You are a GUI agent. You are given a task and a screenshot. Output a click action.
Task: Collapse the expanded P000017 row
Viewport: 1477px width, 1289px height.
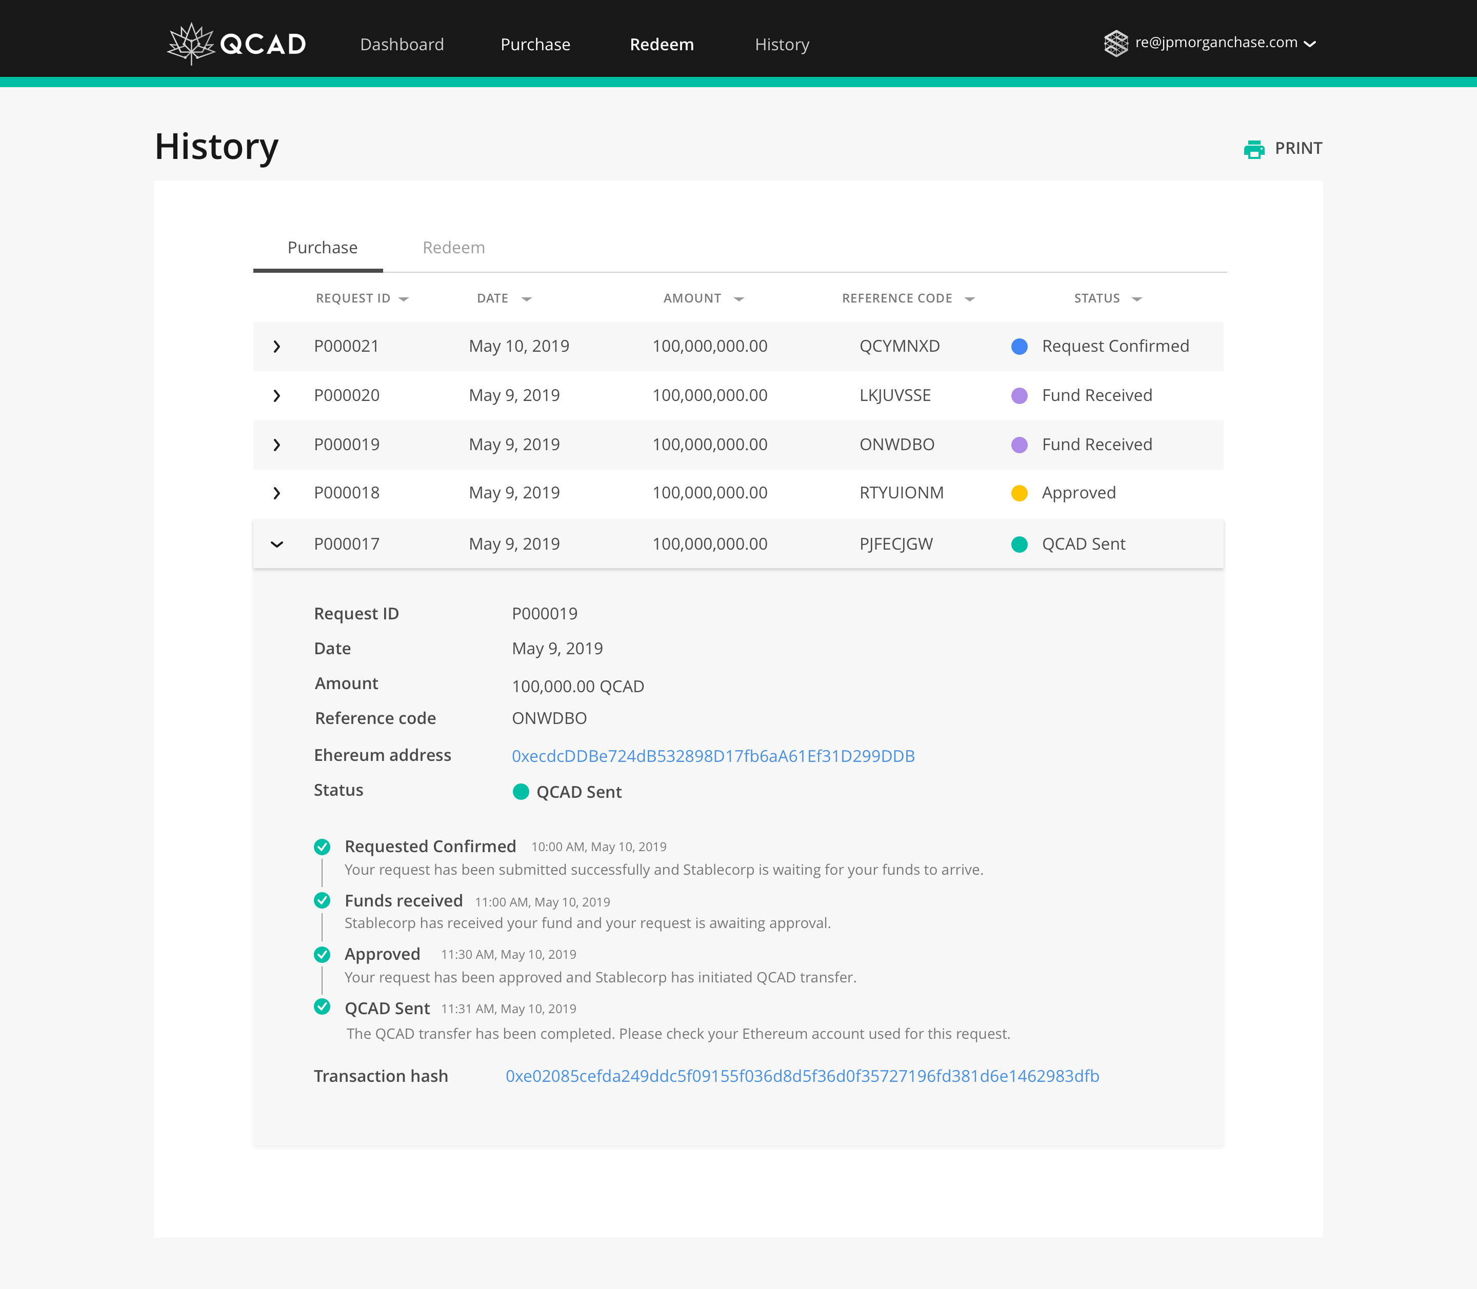[x=277, y=545]
